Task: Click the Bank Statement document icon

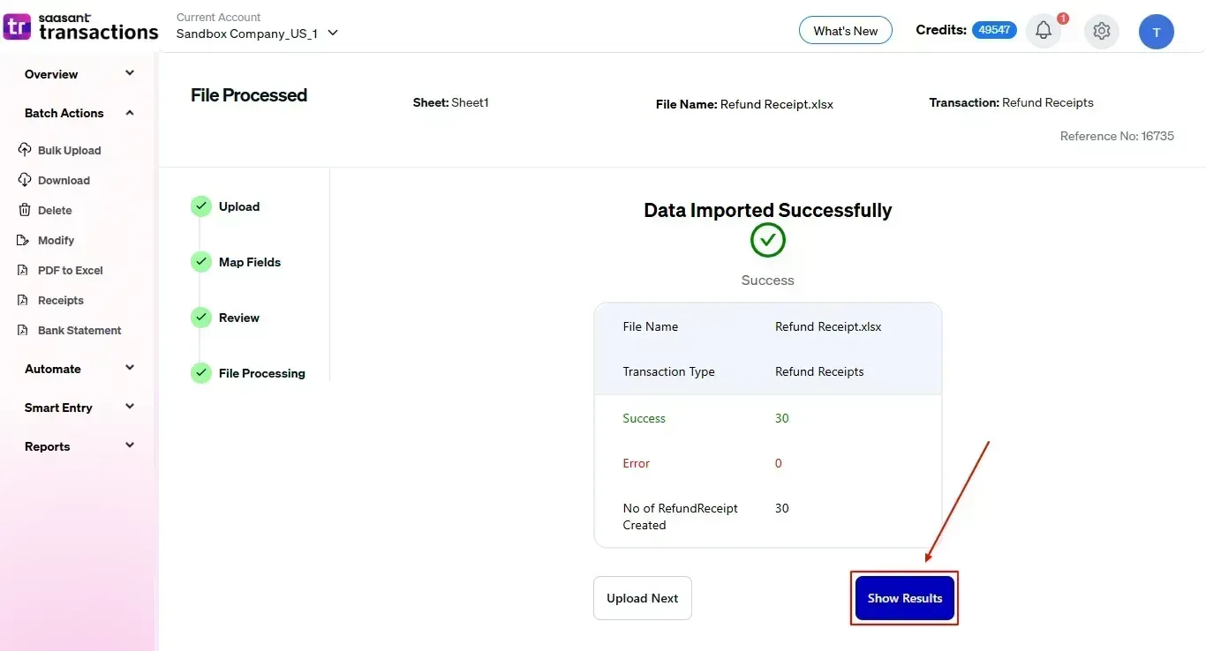Action: pyautogui.click(x=25, y=330)
